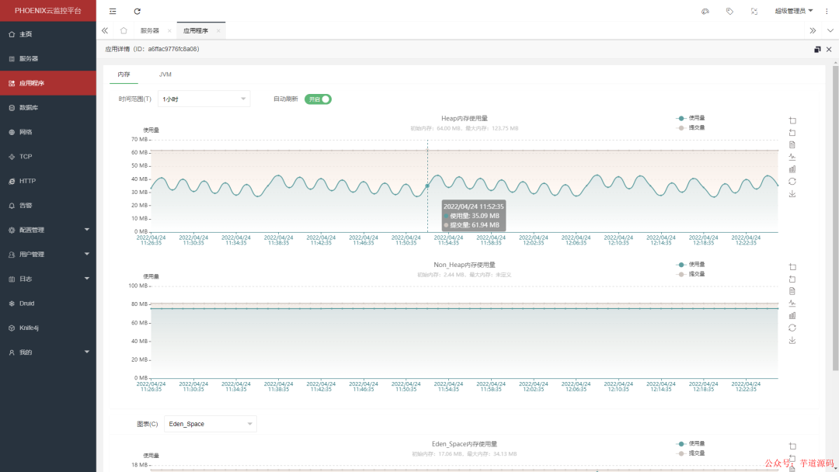Image resolution: width=839 pixels, height=472 pixels.
Task: Expand the 配置管理 sidebar menu
Action: point(48,230)
